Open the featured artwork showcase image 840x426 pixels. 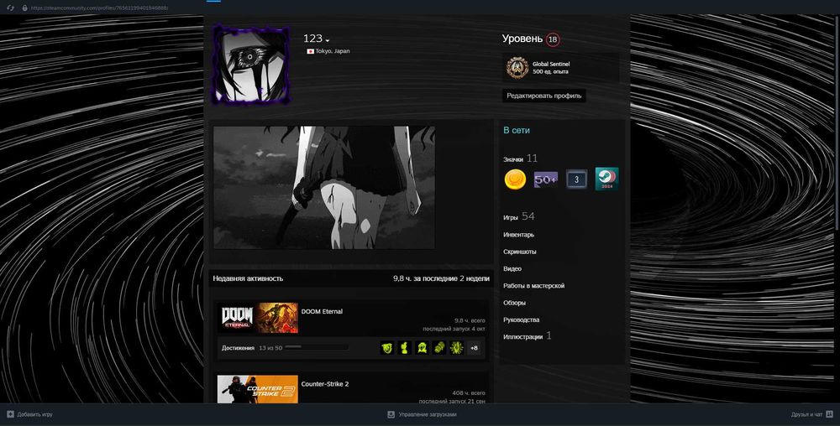(324, 188)
